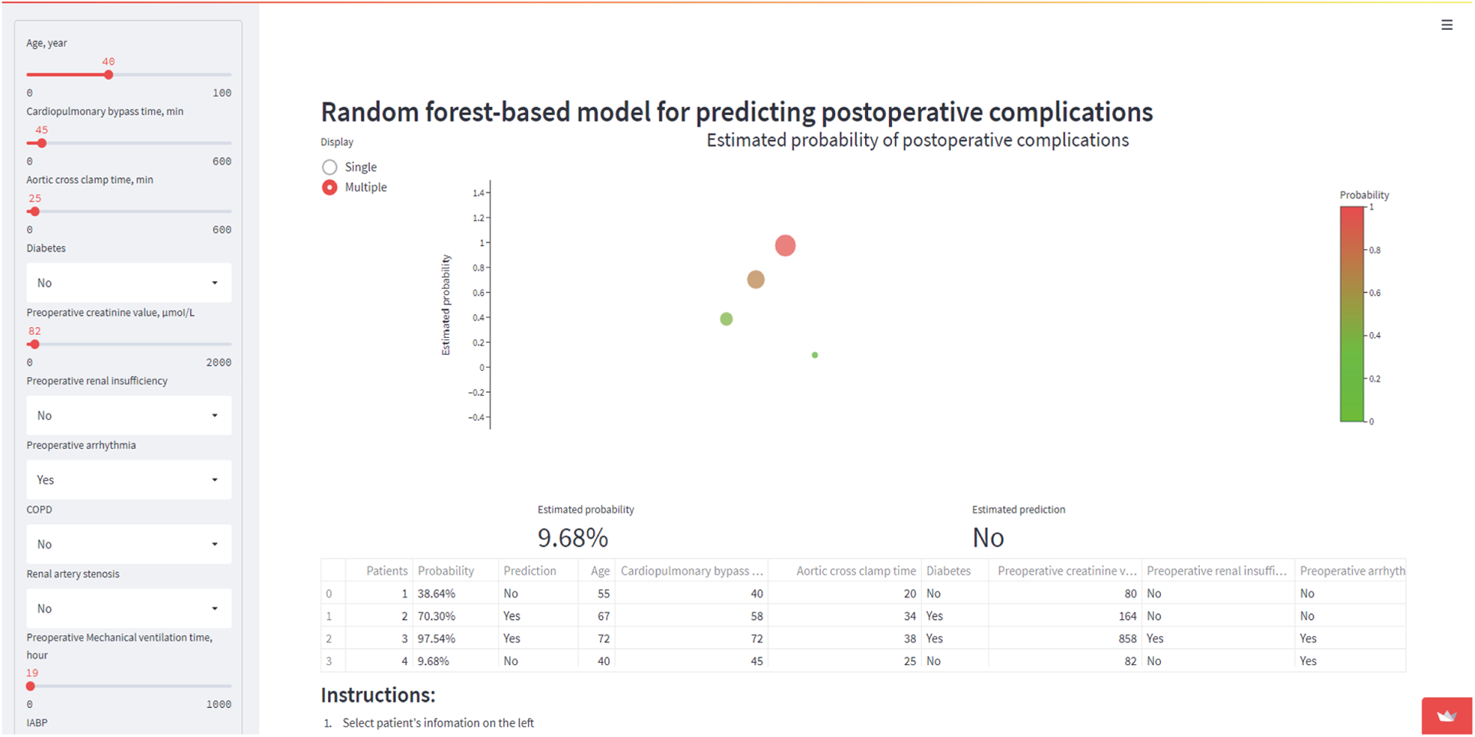Expand the COPD dropdown
1475x737 pixels.
pyautogui.click(x=129, y=544)
